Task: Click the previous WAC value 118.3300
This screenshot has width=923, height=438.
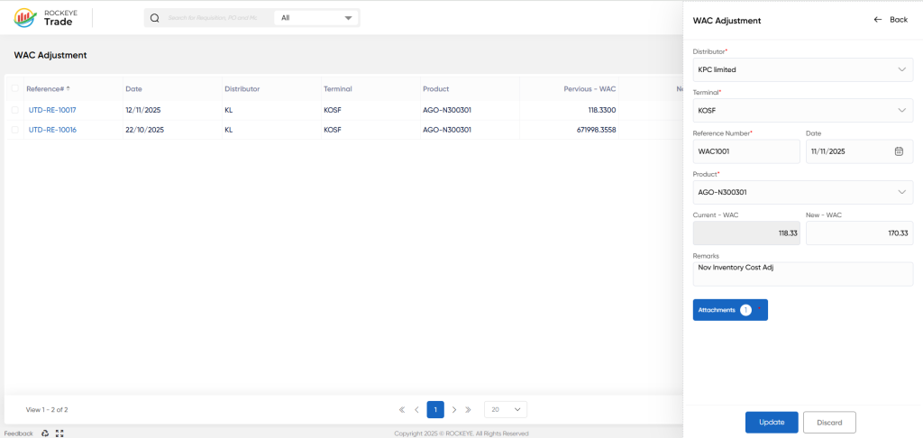Action: click(x=601, y=110)
